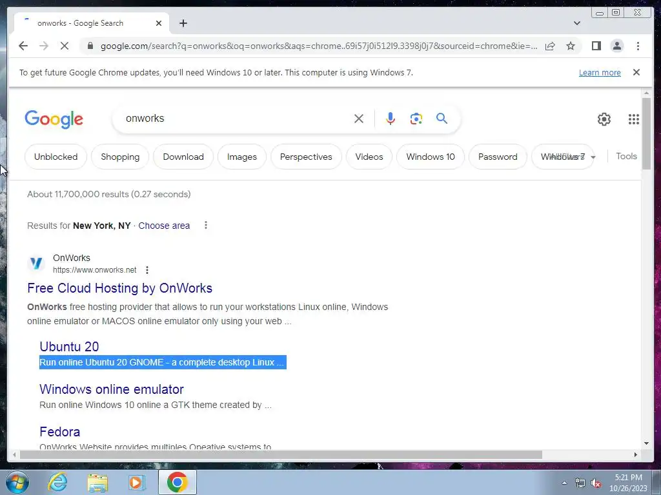Submit search with magnifier icon
This screenshot has height=495, width=661.
coord(442,119)
